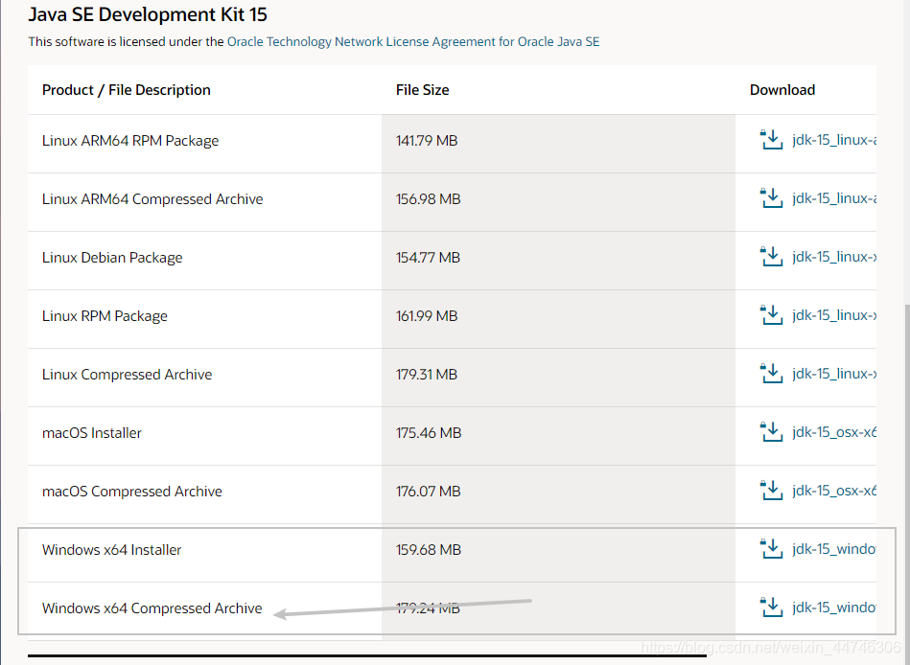The height and width of the screenshot is (665, 910).
Task: Open the Linux Debian Package jdk-15_linux file link
Action: click(833, 258)
